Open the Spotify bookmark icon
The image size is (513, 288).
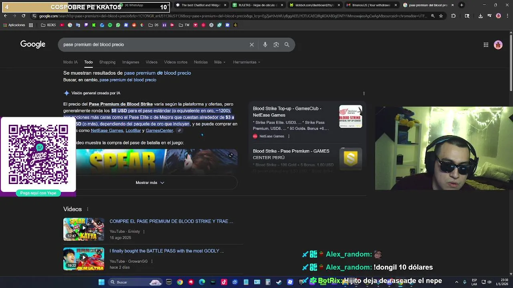(110, 25)
